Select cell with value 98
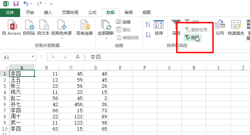Screen dimensions: 250x135 [95, 123]
